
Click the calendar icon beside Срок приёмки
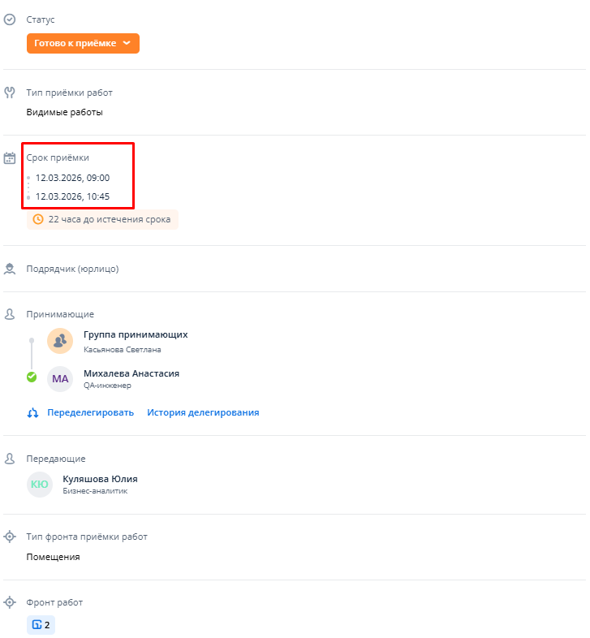point(10,158)
